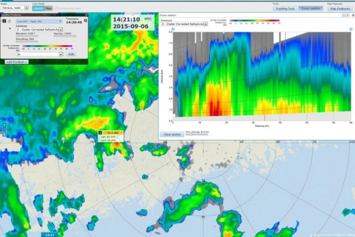Click the 14:21 timeline marker
Screen dimensions: 355x237
pos(51,235)
